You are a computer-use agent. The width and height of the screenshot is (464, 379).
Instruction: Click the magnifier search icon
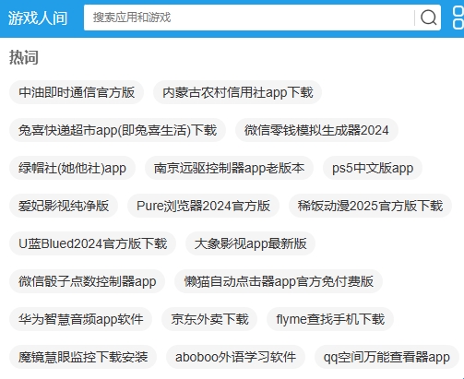tap(428, 18)
